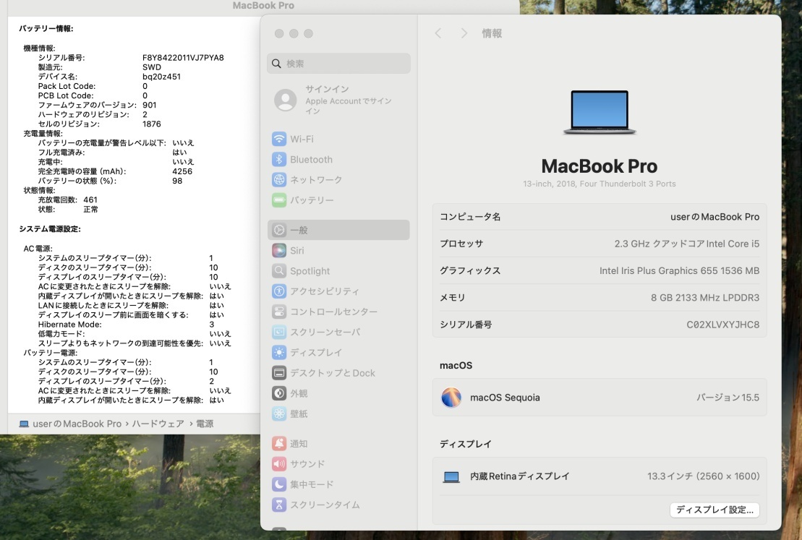Viewport: 802px width, 540px height.
Task: Click battery serial F8Y8422011VJ7PYA8
Action: pos(183,58)
